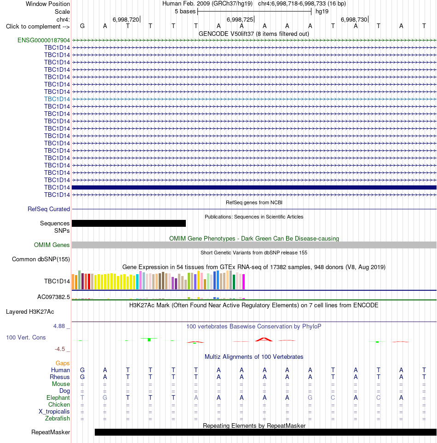
Task: Click the tallest red PhyloP conservation peak
Action: [x=264, y=339]
